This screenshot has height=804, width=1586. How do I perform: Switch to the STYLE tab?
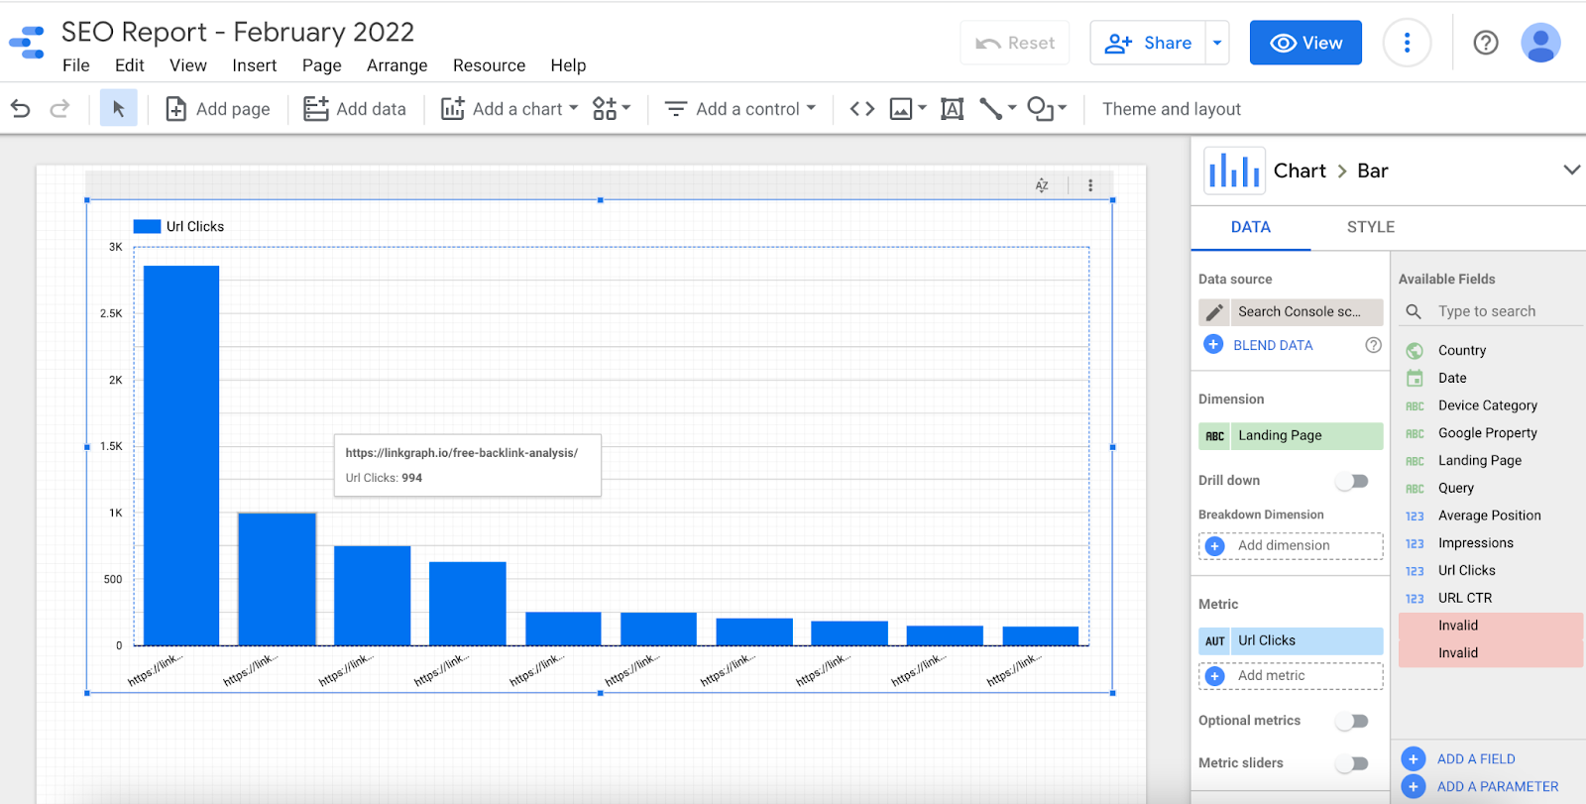(1371, 227)
